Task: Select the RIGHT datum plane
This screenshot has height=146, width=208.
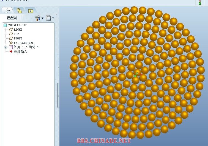Action: (18, 30)
